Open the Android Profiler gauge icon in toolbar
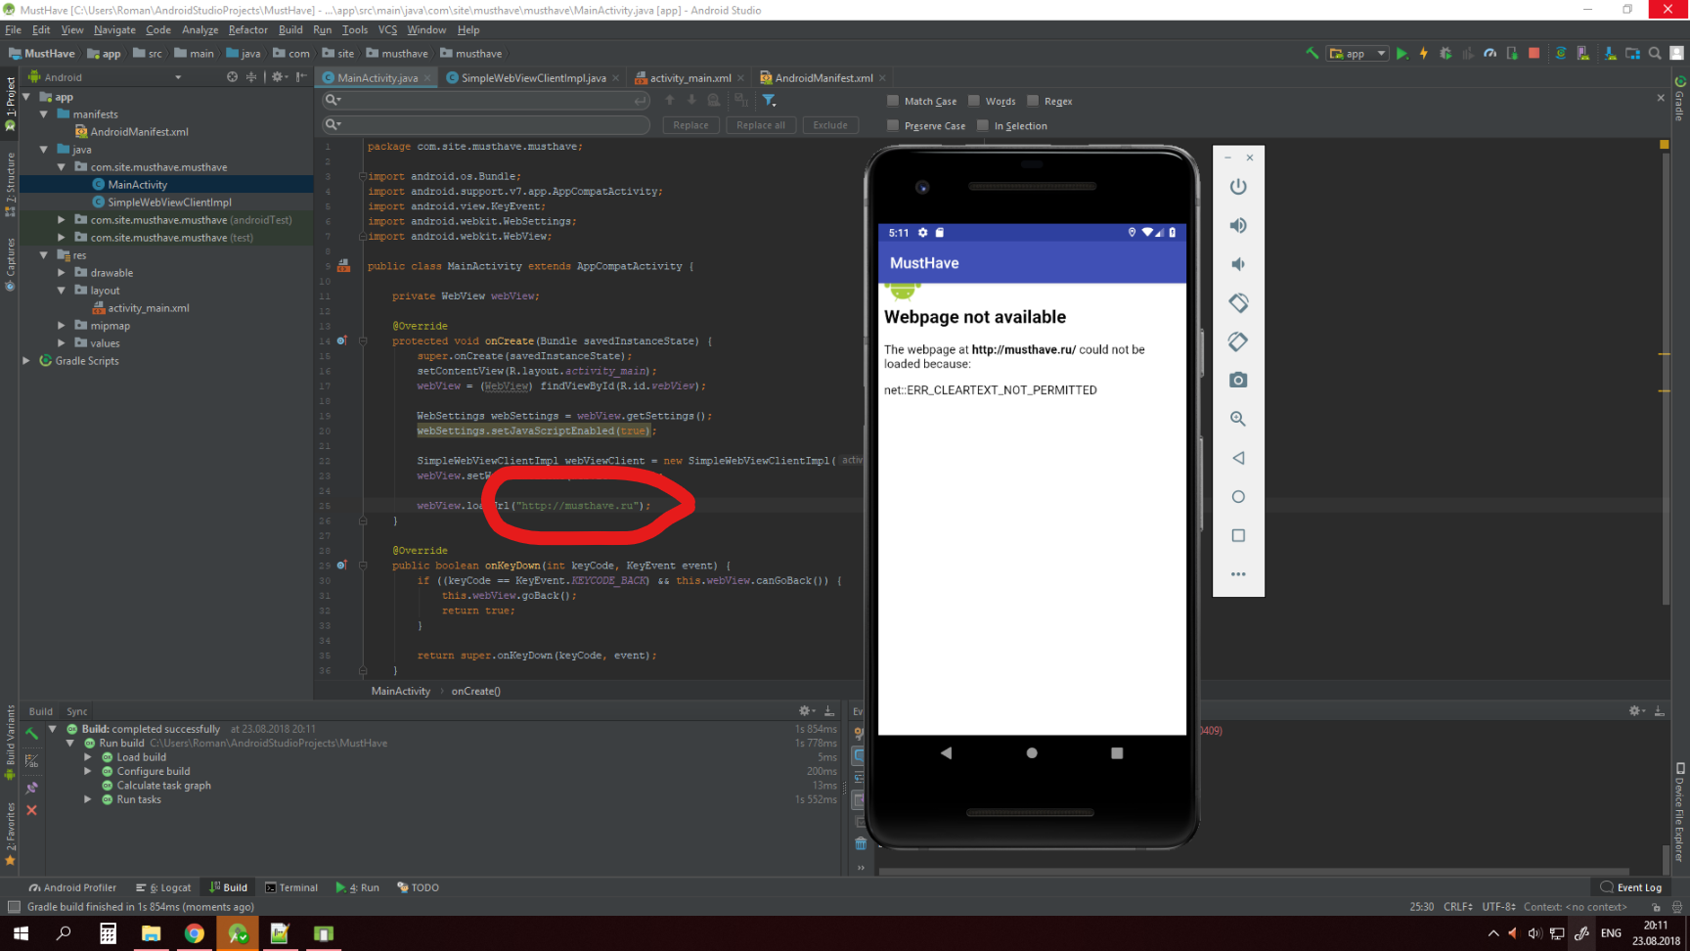The width and height of the screenshot is (1690, 951). pos(1490,54)
